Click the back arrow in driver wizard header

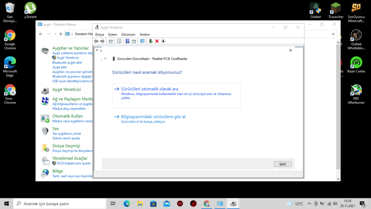pyautogui.click(x=106, y=59)
